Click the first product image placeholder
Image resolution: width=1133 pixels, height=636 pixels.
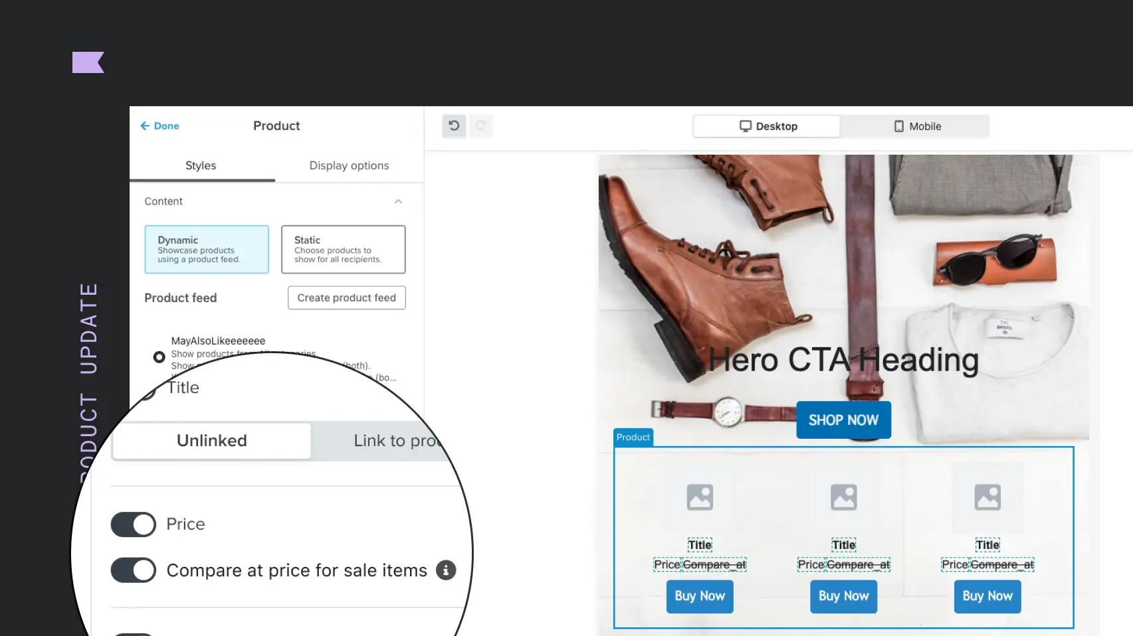(700, 497)
